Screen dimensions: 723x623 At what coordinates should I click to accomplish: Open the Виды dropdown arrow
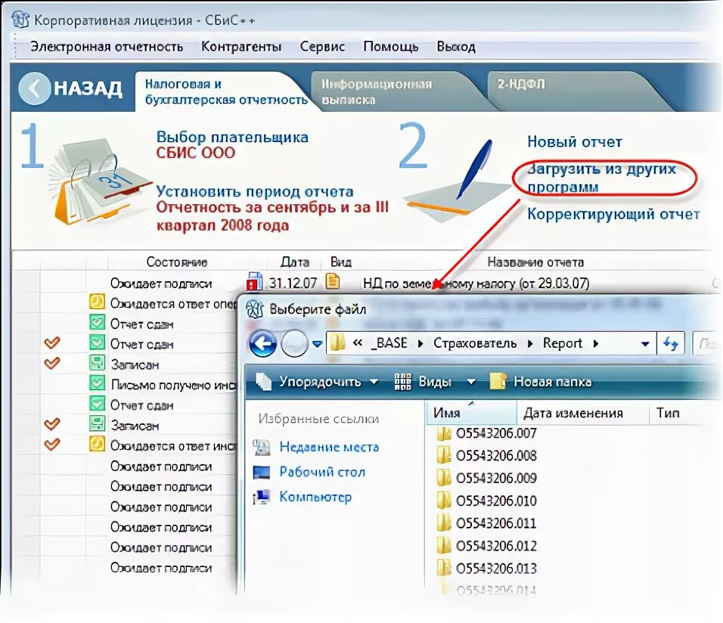pyautogui.click(x=470, y=382)
